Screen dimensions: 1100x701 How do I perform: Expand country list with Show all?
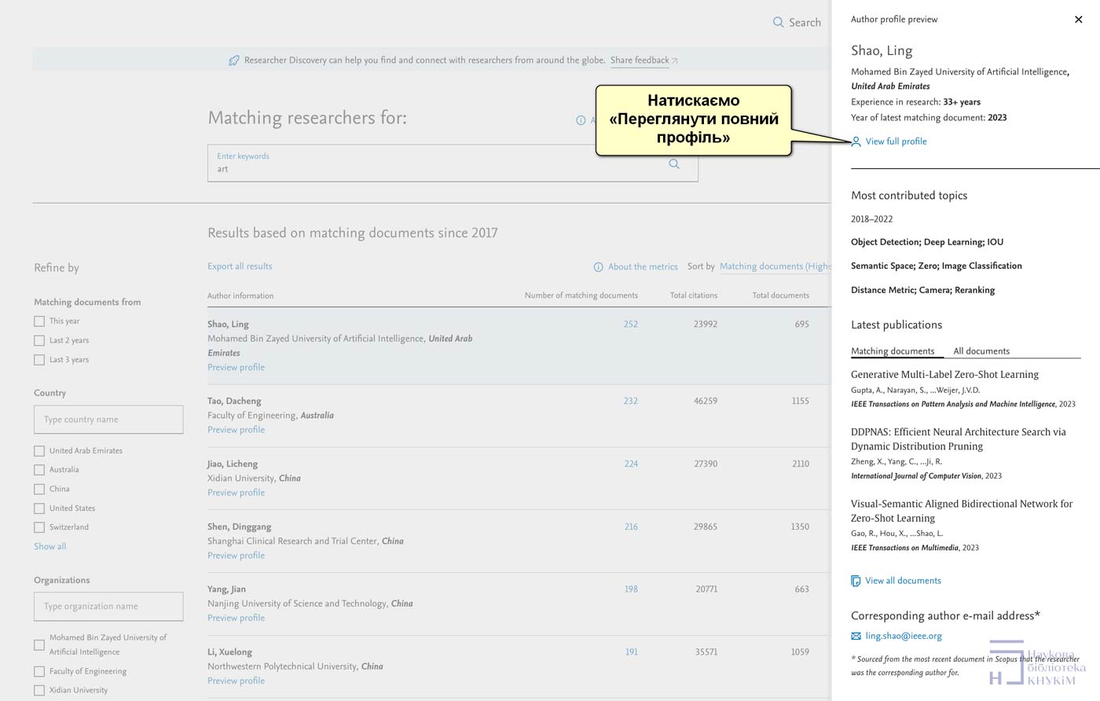pos(49,546)
